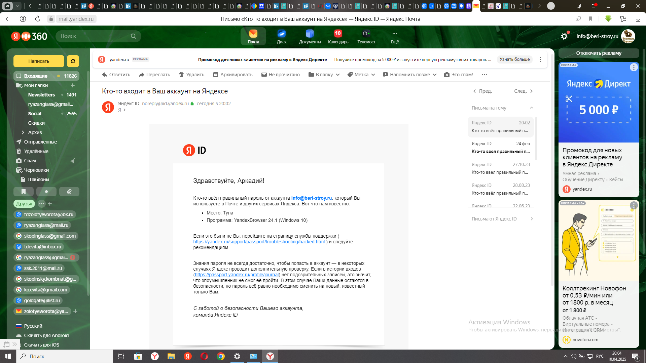
Task: Add a new folder next to Мои папки
Action: point(73,85)
